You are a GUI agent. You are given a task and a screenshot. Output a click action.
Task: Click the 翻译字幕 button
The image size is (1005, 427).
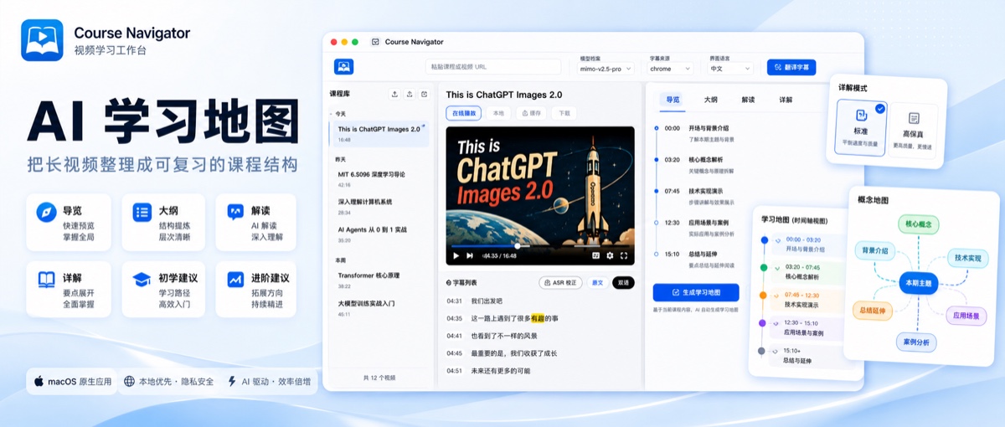coord(791,67)
